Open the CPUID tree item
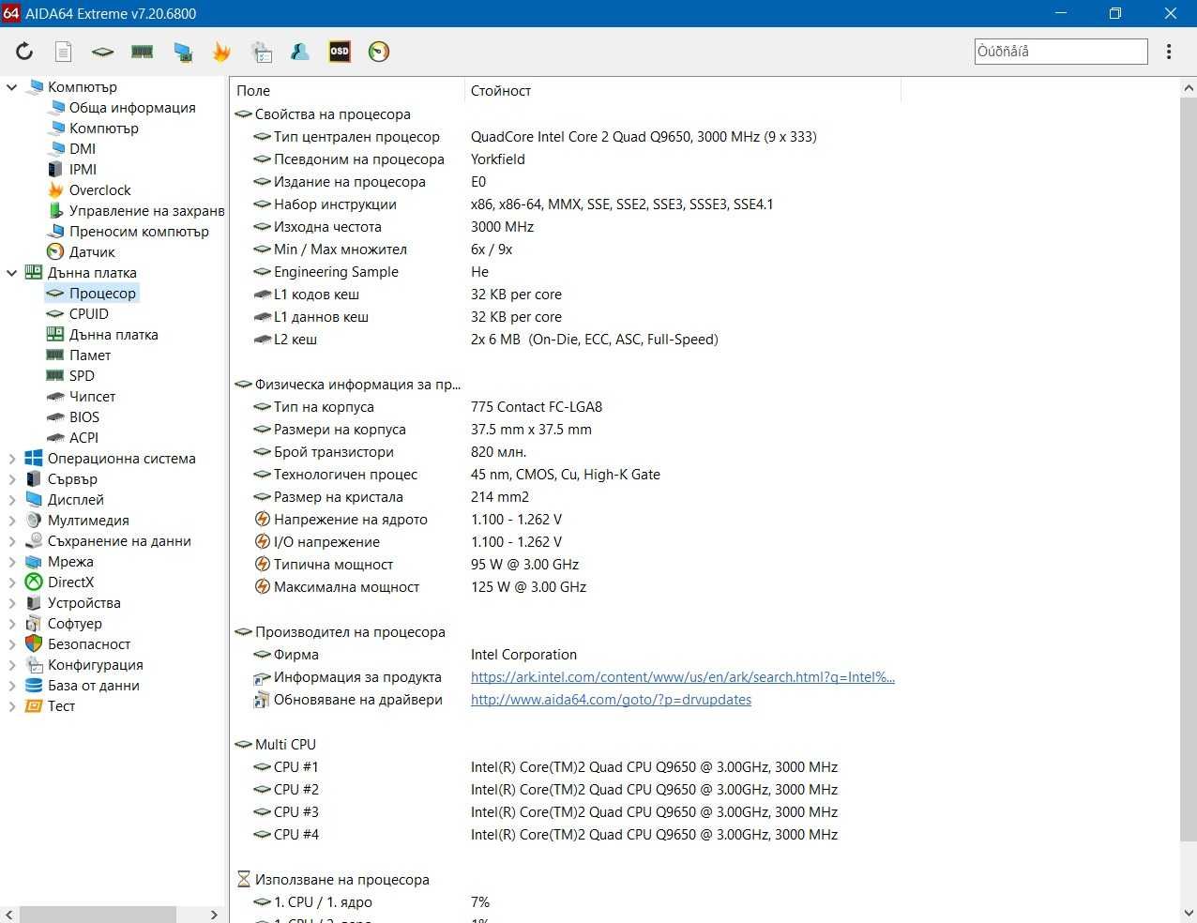The height and width of the screenshot is (923, 1197). point(89,314)
